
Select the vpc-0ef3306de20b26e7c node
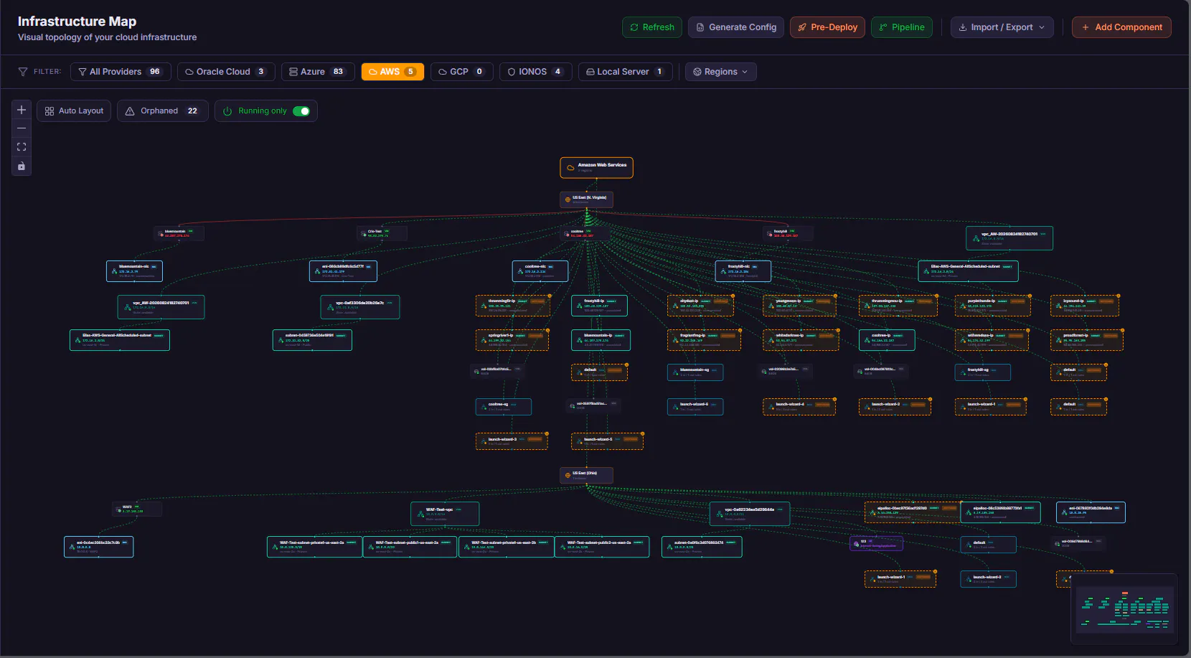pyautogui.click(x=359, y=307)
